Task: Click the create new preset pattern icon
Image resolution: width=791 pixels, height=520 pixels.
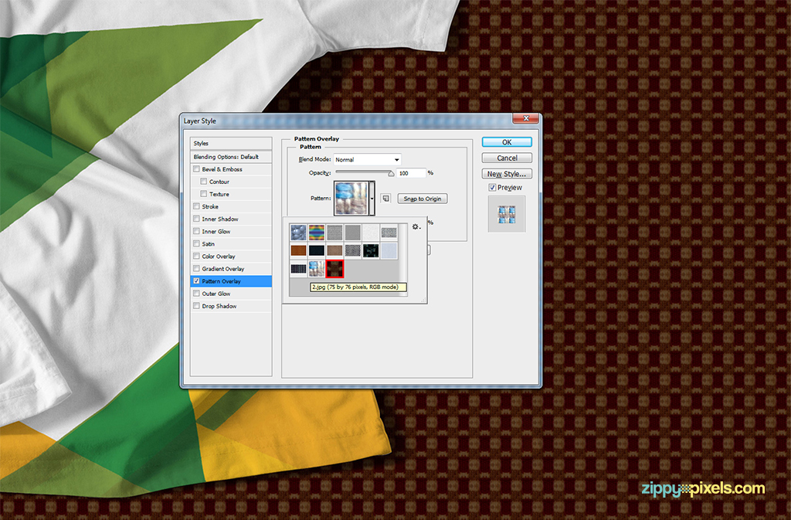Action: click(385, 199)
